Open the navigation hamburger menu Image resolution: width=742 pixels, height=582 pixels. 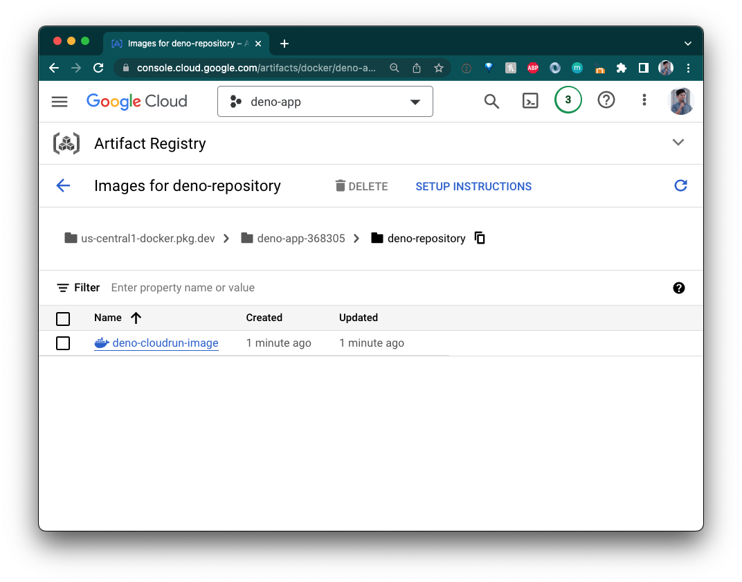[60, 101]
